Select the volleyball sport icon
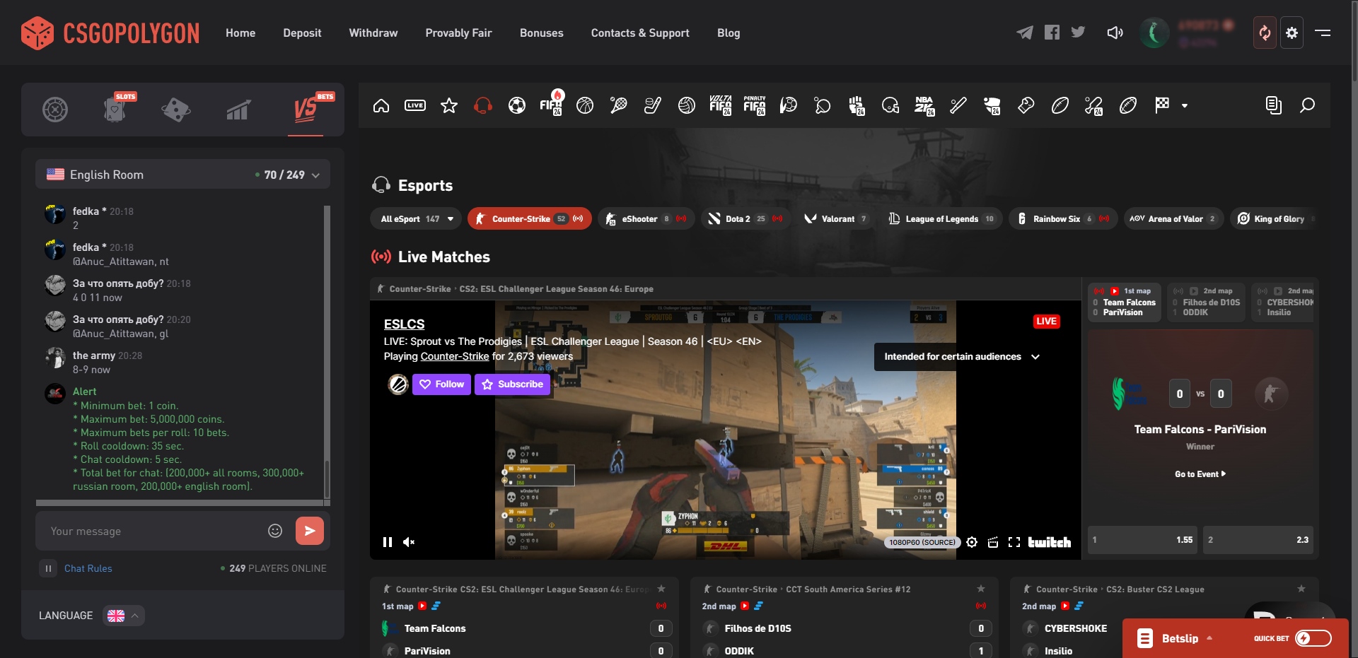Viewport: 1358px width, 658px height. [x=687, y=106]
